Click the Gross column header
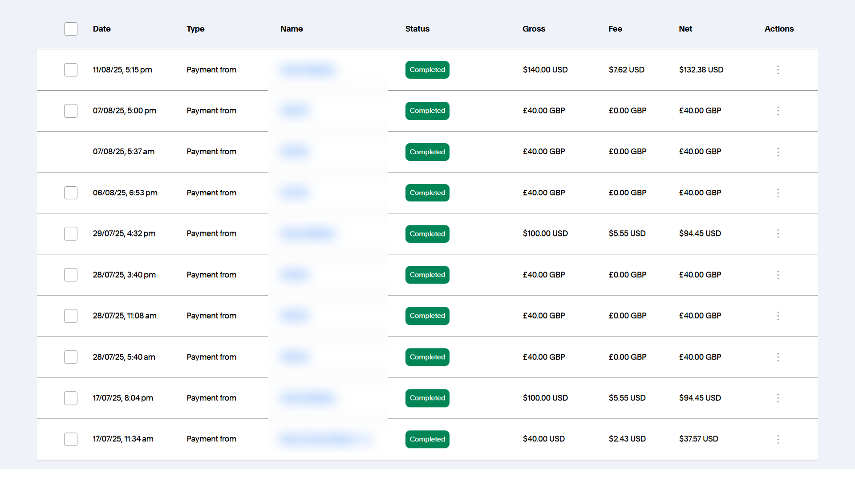The image size is (855, 485). 533,29
